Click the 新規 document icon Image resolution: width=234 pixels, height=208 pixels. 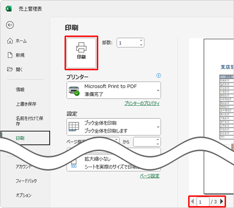(10, 55)
